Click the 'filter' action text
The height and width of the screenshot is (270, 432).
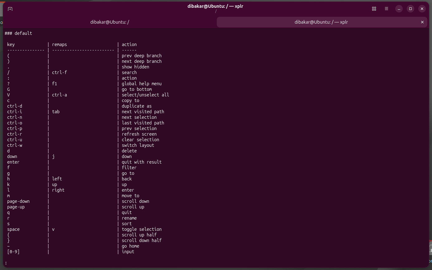coord(129,168)
